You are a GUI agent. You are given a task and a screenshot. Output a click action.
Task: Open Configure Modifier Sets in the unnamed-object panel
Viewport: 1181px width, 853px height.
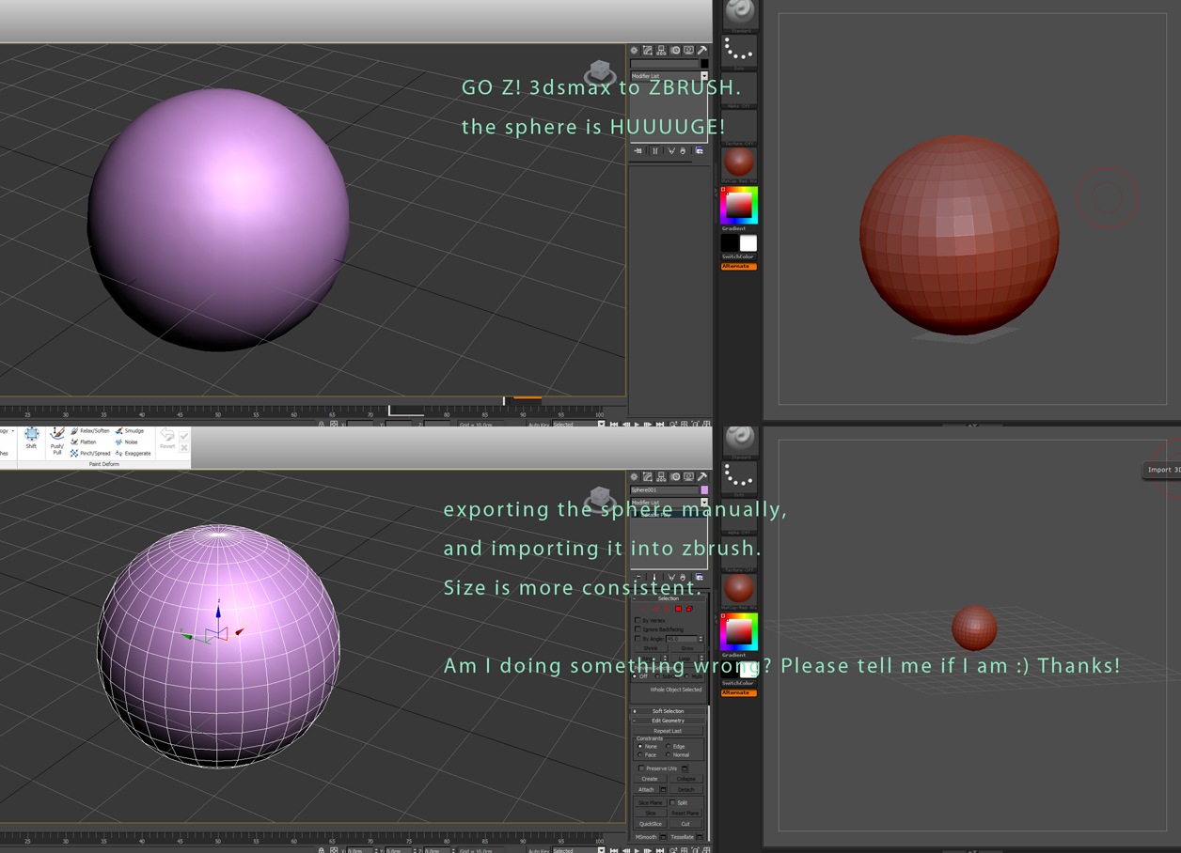pyautogui.click(x=699, y=151)
